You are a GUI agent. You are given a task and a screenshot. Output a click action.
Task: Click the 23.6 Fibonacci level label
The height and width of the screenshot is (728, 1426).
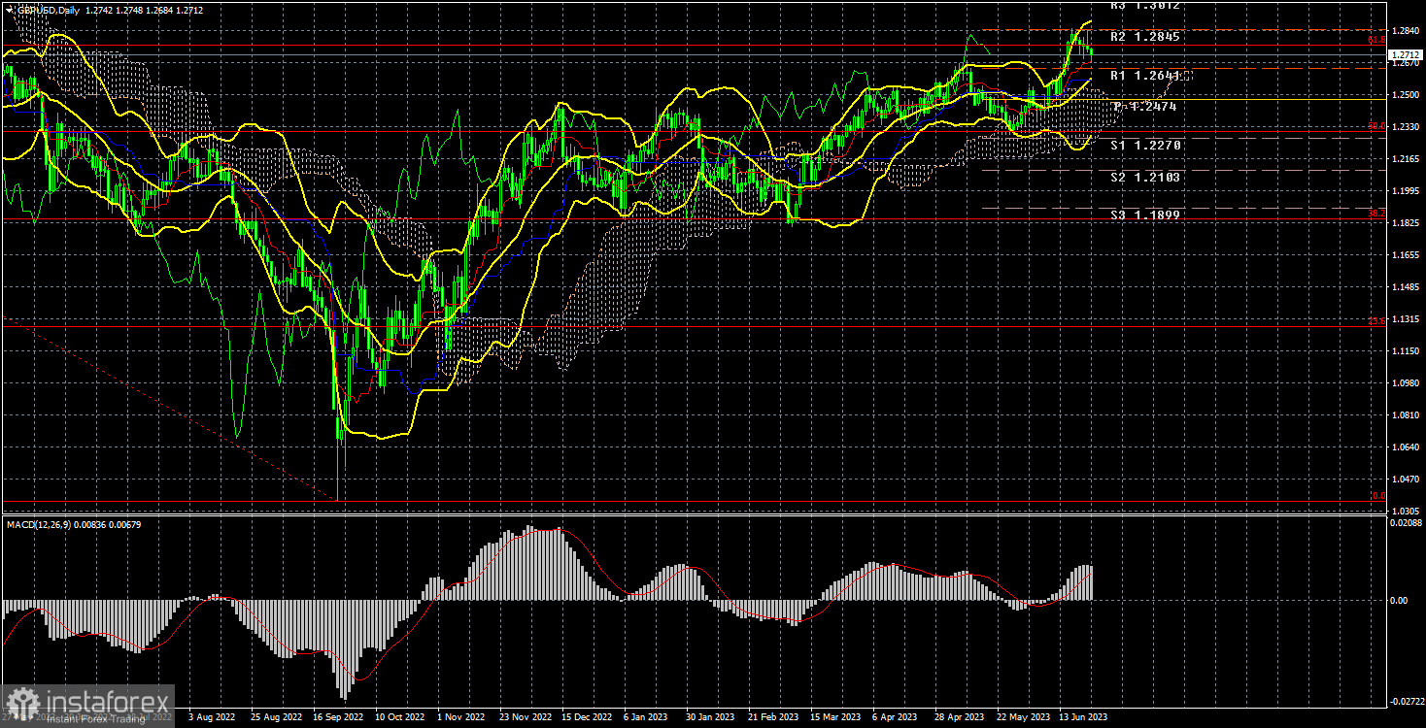(x=1376, y=321)
